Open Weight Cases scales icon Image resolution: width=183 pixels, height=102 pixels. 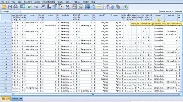[93, 7]
